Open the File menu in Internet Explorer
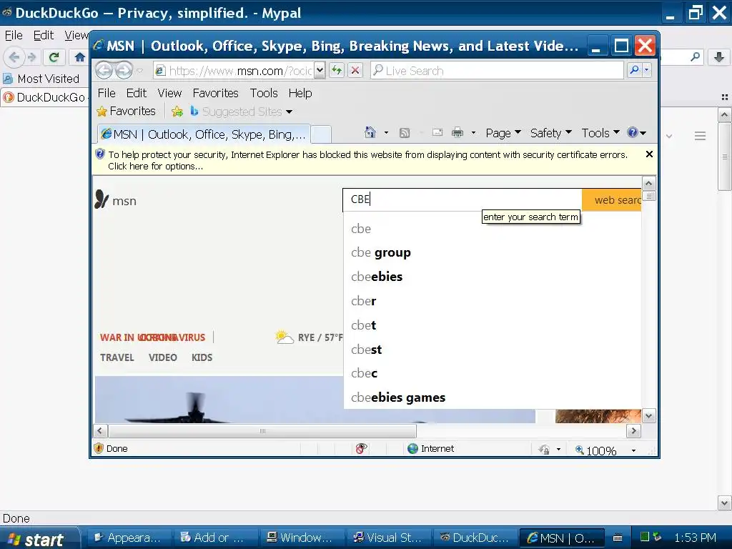This screenshot has height=549, width=732. click(107, 93)
